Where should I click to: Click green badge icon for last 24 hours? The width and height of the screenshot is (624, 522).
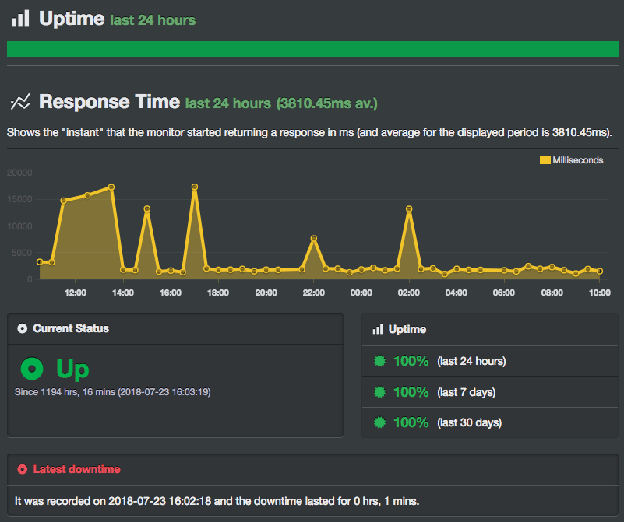(x=379, y=361)
